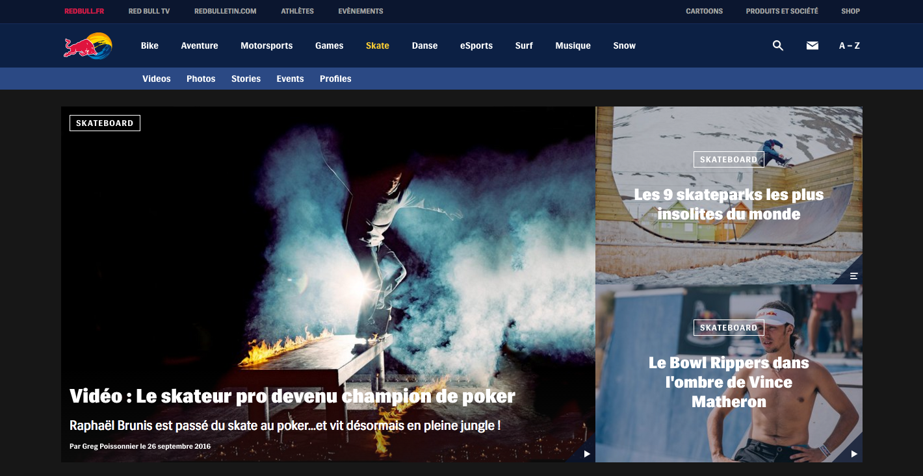Screen dimensions: 923x476
Task: Select Aventure in main navigation
Action: click(200, 45)
